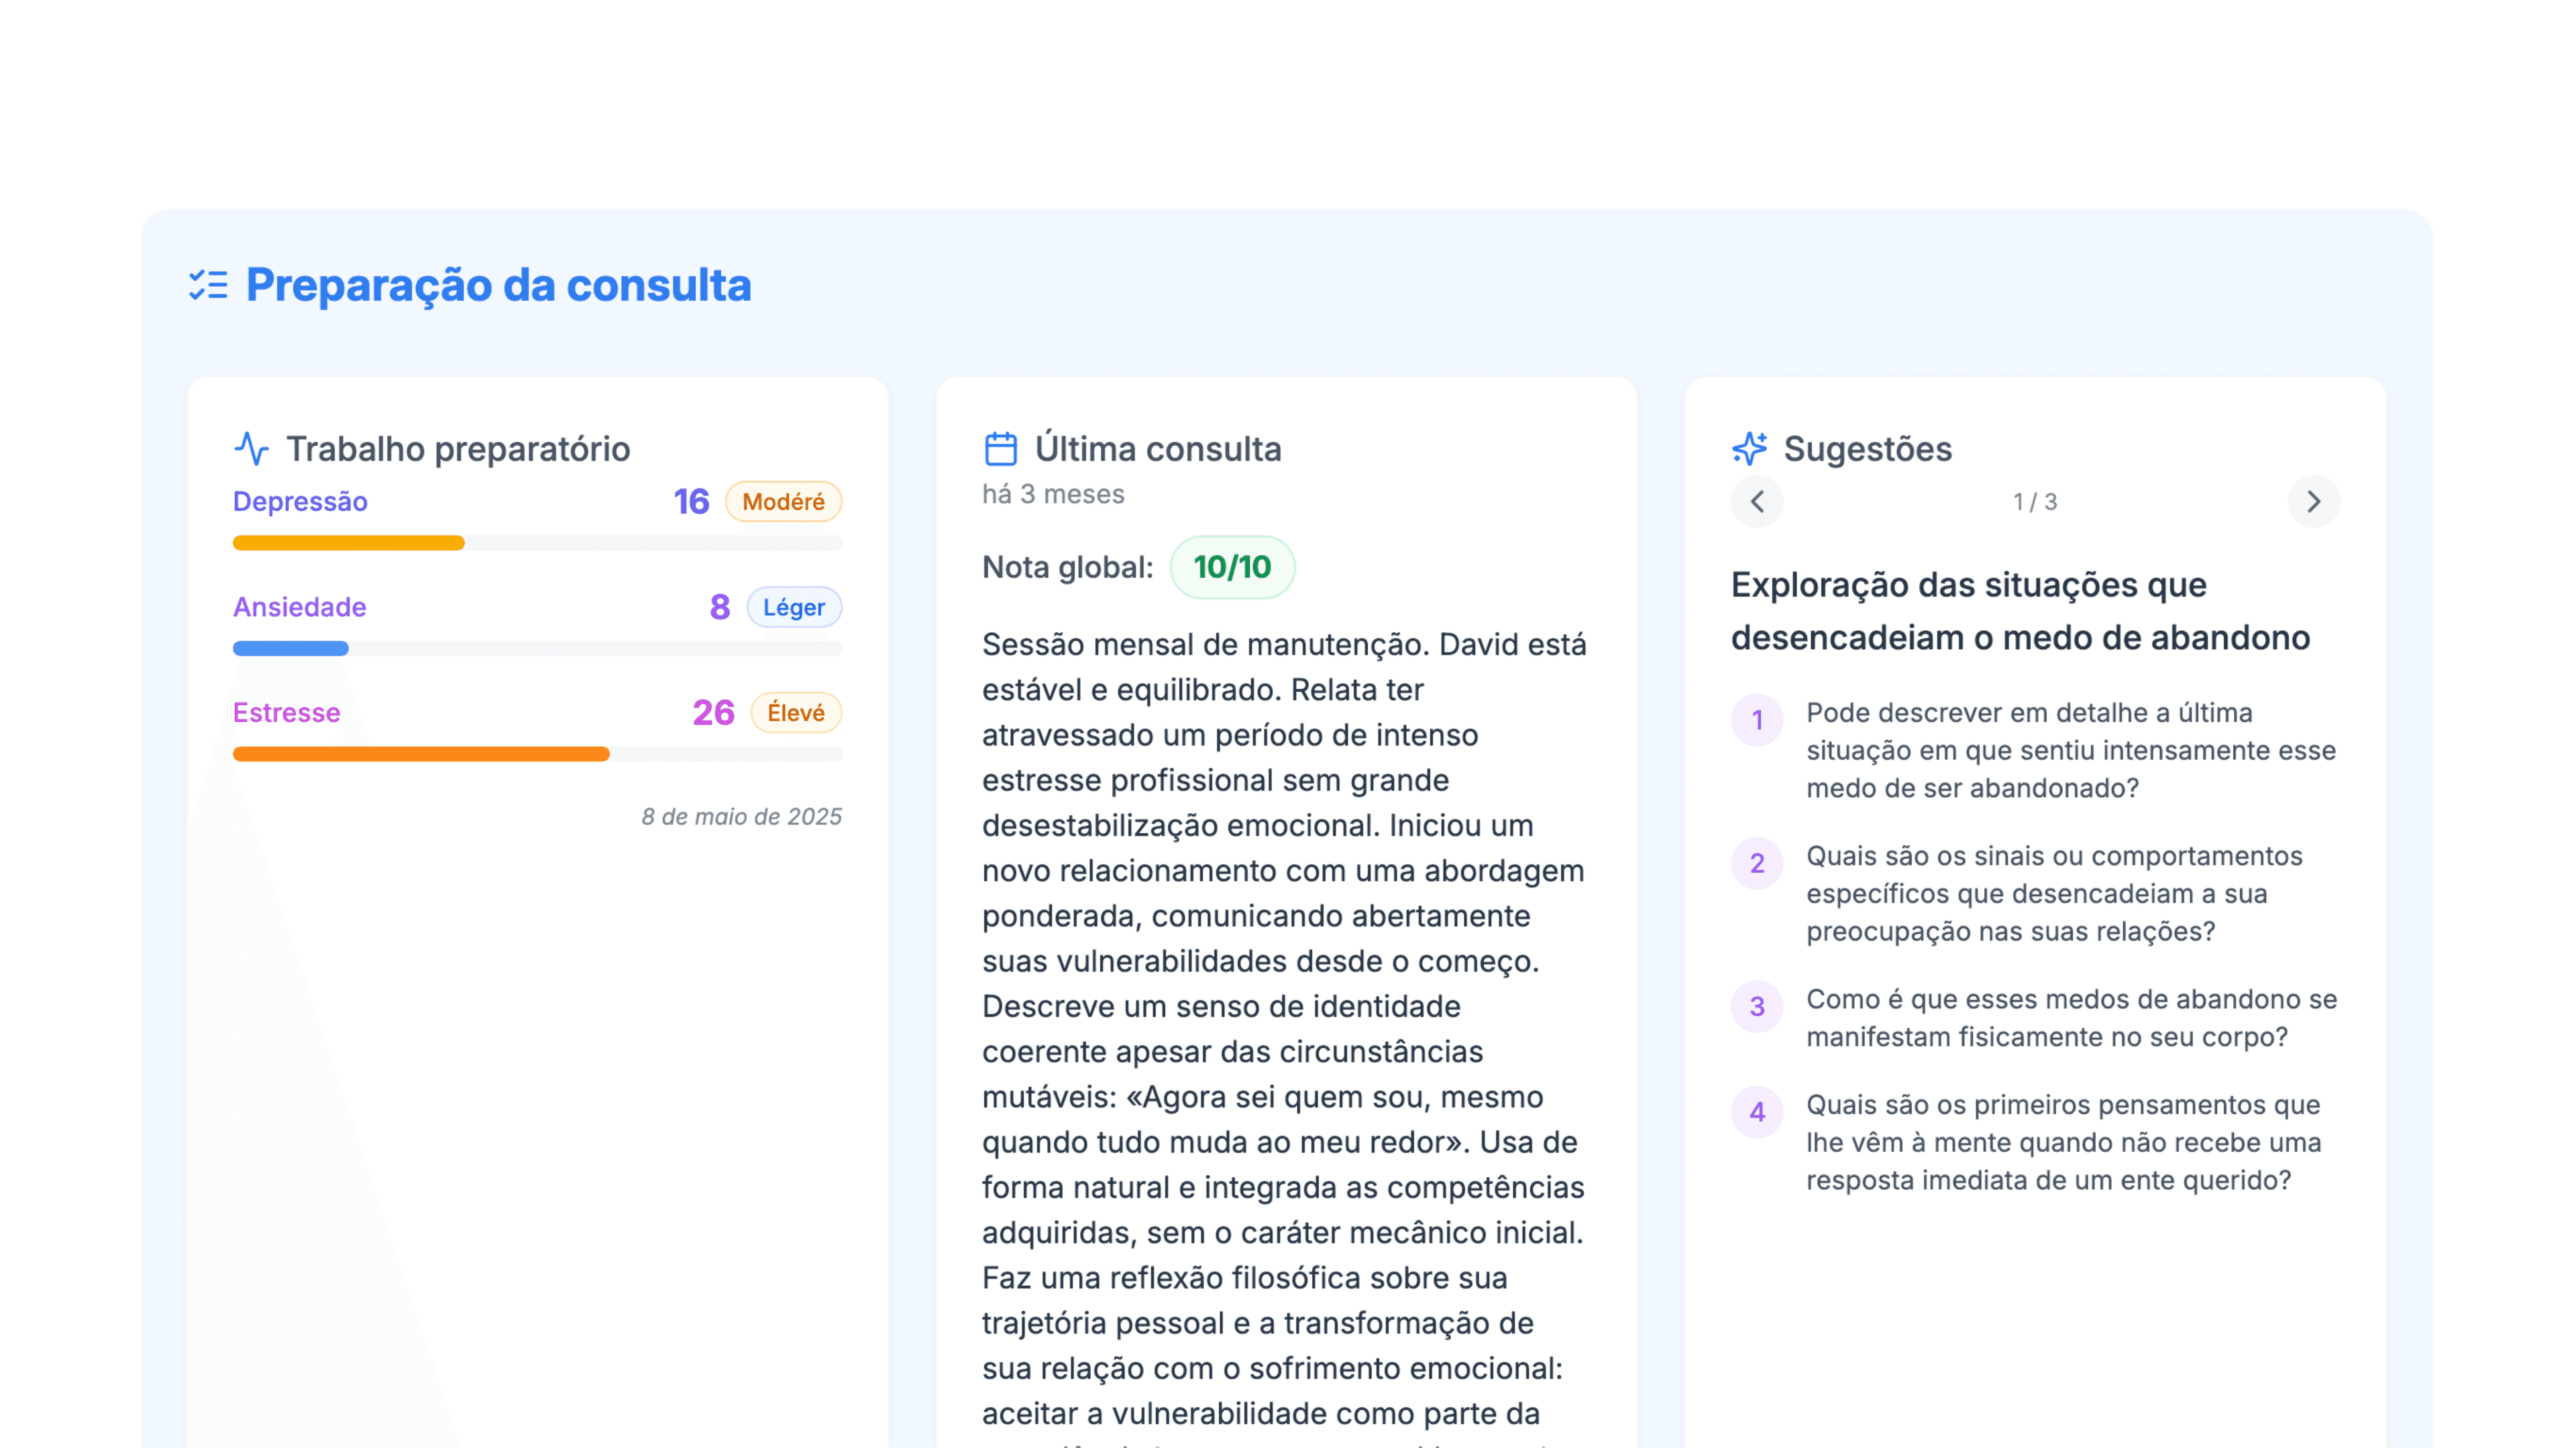Click the Estresse label
The height and width of the screenshot is (1448, 2576).
pos(286,713)
